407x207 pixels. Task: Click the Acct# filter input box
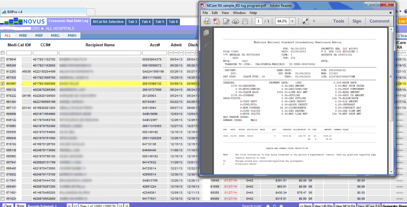tap(155, 53)
